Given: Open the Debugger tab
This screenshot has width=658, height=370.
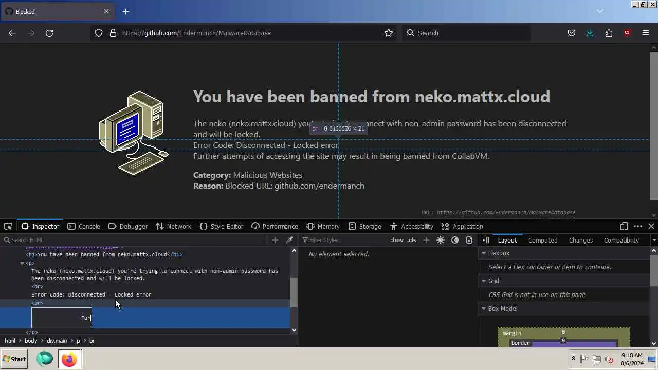Looking at the screenshot, I should tap(128, 226).
